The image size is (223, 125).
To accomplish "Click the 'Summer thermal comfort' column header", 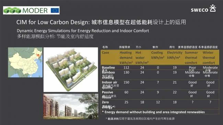I will [x=191, y=58].
